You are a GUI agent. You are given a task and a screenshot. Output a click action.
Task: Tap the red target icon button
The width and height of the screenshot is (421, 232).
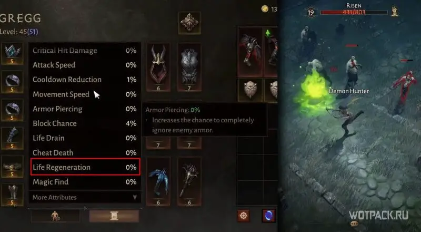pyautogui.click(x=244, y=216)
